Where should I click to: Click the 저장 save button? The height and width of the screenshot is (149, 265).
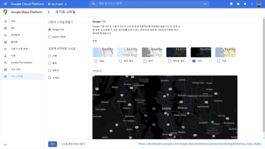[x=53, y=144]
